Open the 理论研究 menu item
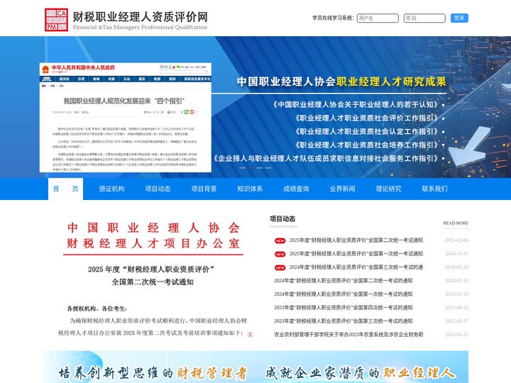This screenshot has height=383, width=511. tap(388, 189)
